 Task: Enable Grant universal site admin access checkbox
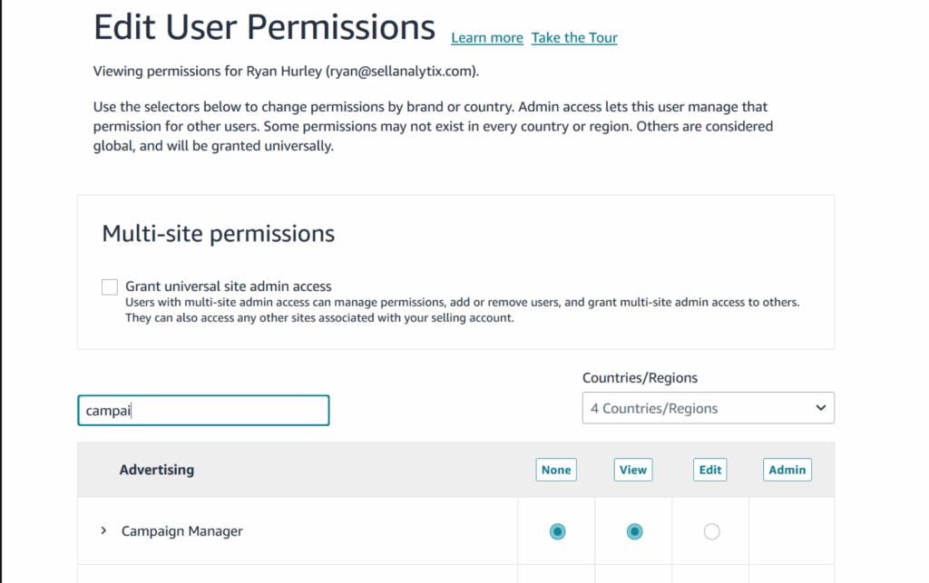pos(110,287)
